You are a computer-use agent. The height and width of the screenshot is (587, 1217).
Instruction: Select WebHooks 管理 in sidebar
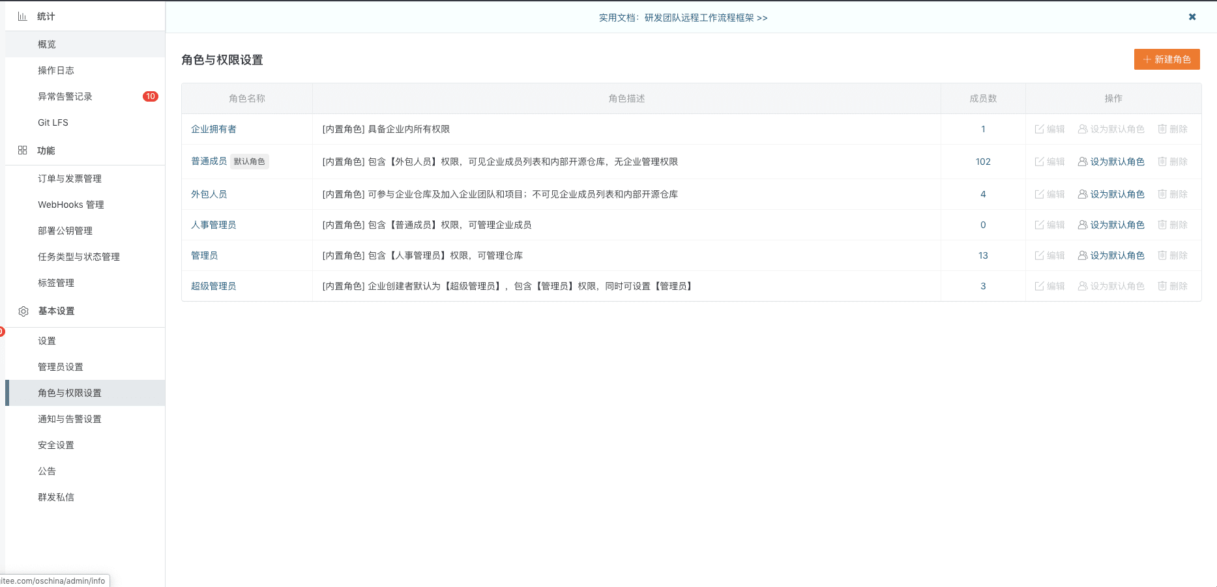[71, 205]
